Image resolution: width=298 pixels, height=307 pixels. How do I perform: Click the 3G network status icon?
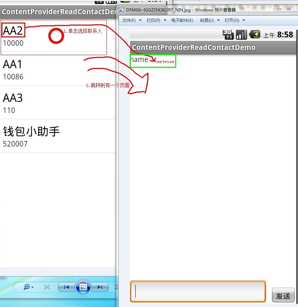point(228,34)
